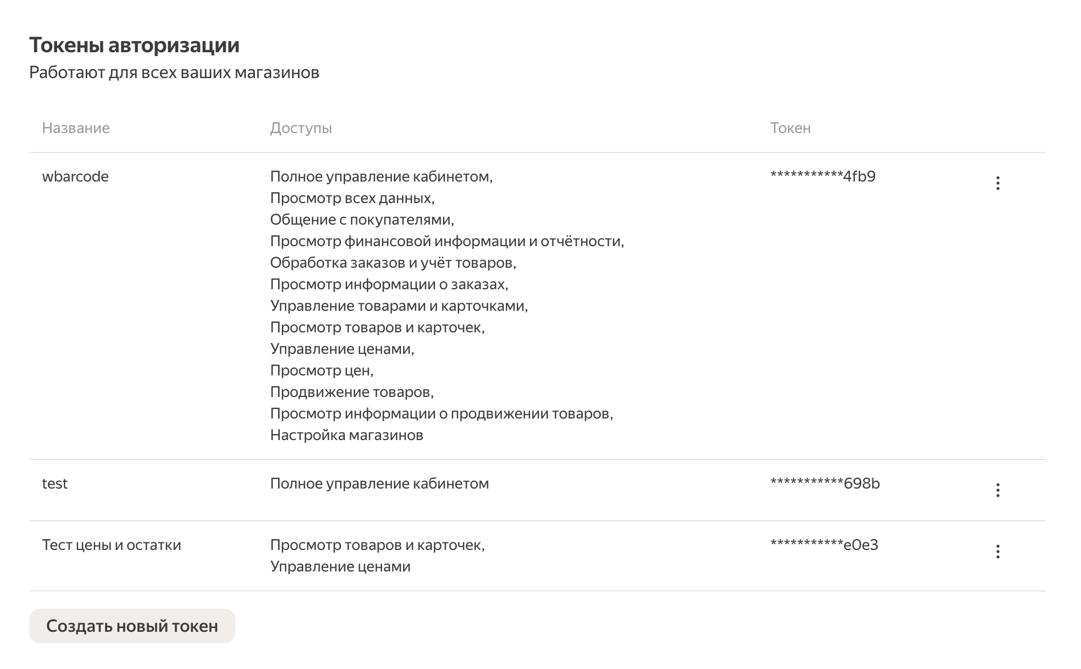Select the «Токены авторизации» page title
Image resolution: width=1081 pixels, height=669 pixels.
coord(135,46)
